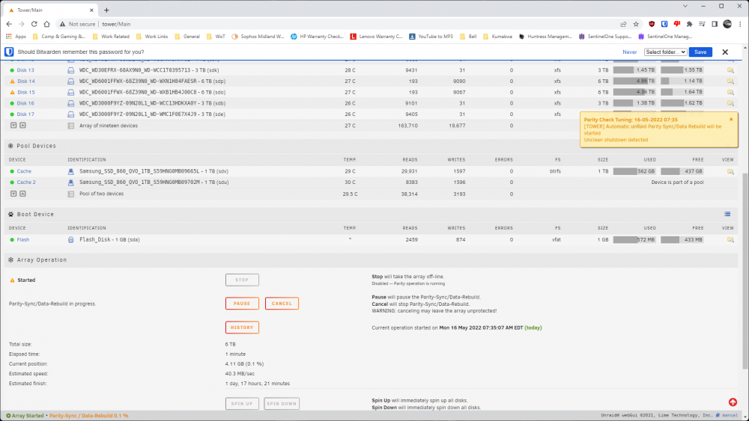Open the Chrome three-dot menu

click(x=740, y=24)
